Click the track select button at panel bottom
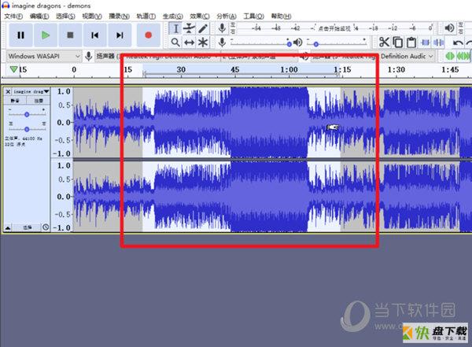This screenshot has width=472, height=347. tap(27, 227)
